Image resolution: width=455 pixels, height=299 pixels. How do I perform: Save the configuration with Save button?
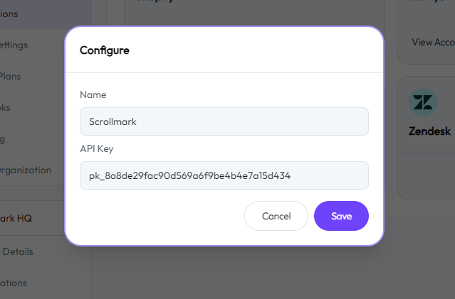click(x=341, y=216)
